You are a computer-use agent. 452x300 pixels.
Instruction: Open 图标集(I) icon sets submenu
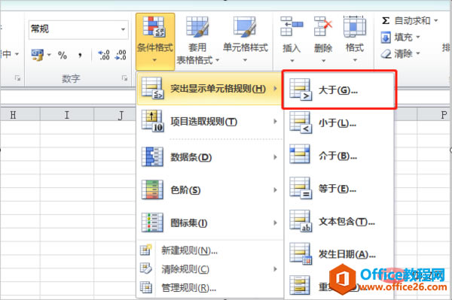pyautogui.click(x=209, y=223)
